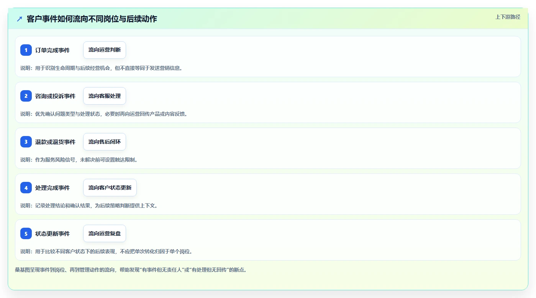The image size is (536, 298).
Task: Click the step 3 number badge
Action: tap(26, 142)
